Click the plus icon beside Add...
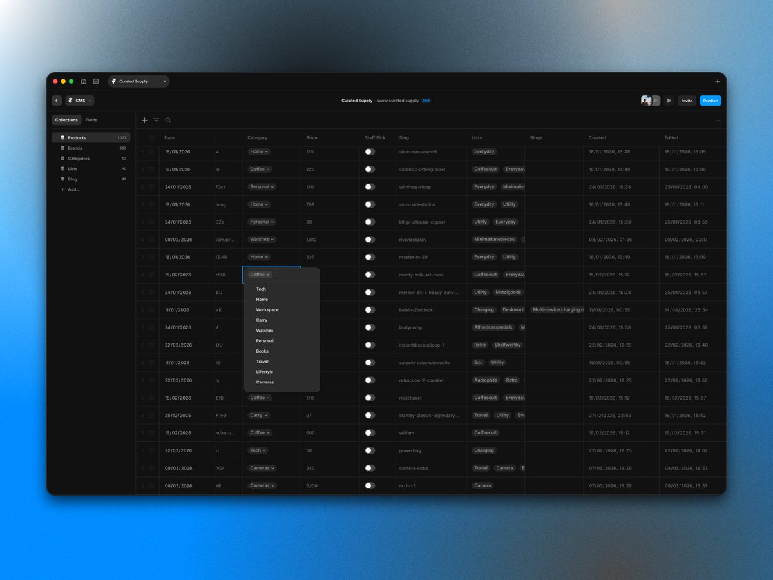Image resolution: width=773 pixels, height=580 pixels. tap(62, 189)
